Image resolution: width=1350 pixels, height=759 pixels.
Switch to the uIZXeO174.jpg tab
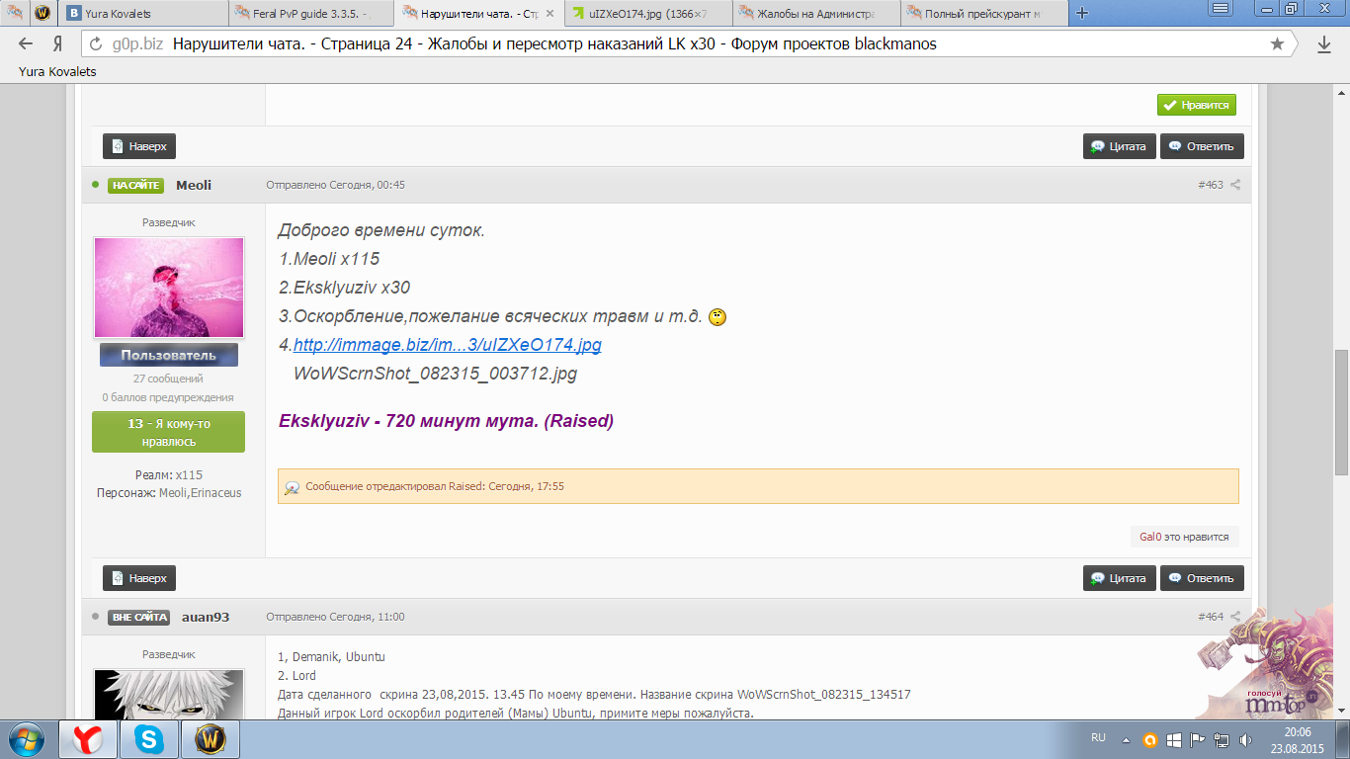[x=647, y=14]
